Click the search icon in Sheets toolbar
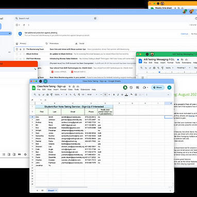The image size is (197, 197). tap(35, 94)
